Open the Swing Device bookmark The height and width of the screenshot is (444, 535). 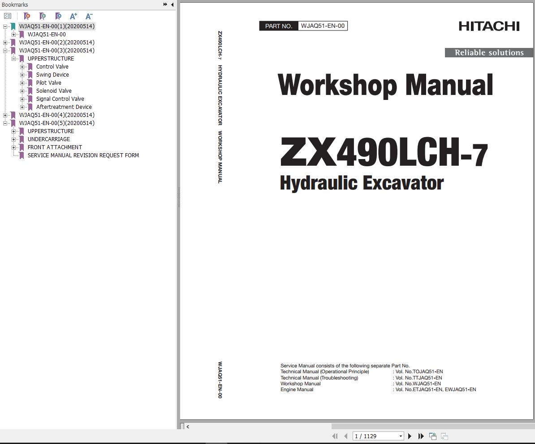(52, 75)
